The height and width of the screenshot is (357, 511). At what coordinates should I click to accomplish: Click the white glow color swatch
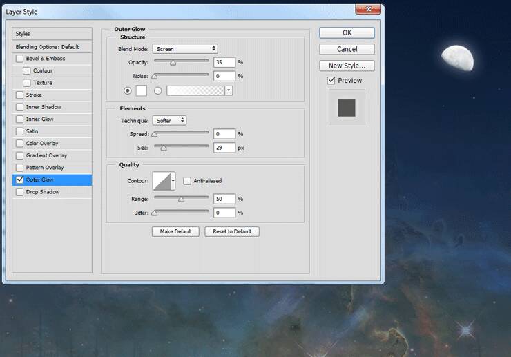(140, 90)
